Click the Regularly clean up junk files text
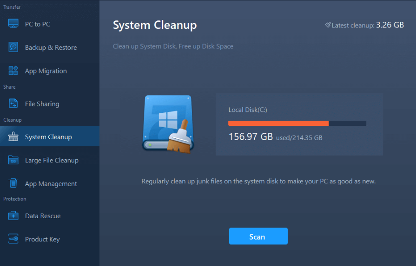Viewport: 416px width, 266px height. pos(258,182)
